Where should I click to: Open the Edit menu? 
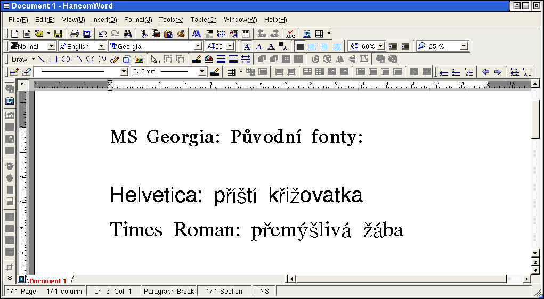[x=45, y=19]
